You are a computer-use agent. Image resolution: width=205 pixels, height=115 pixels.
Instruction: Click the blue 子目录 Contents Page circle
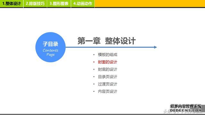point(51,47)
